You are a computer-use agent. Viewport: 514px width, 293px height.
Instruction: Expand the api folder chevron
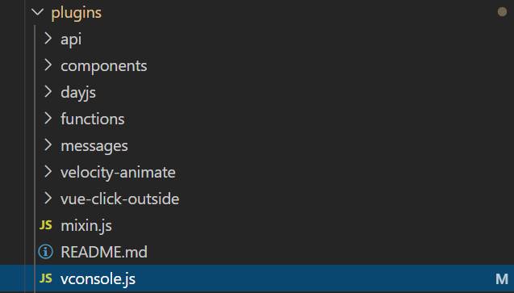(x=48, y=39)
